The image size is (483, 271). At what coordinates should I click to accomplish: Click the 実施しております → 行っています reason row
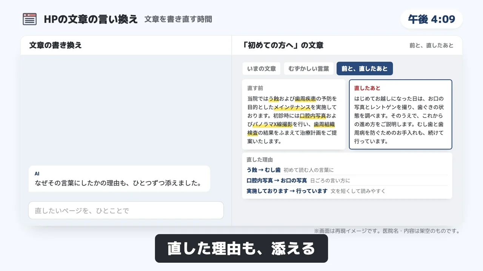tap(347, 191)
